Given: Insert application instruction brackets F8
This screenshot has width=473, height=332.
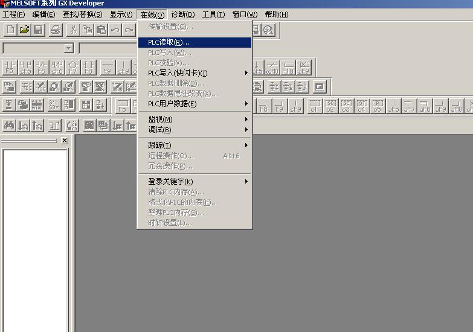Looking at the screenshot, I should pos(88,67).
